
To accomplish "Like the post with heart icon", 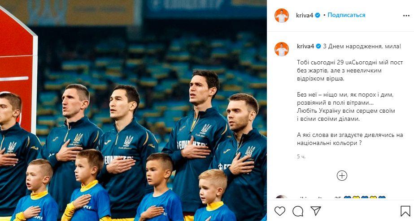I will [280, 211].
